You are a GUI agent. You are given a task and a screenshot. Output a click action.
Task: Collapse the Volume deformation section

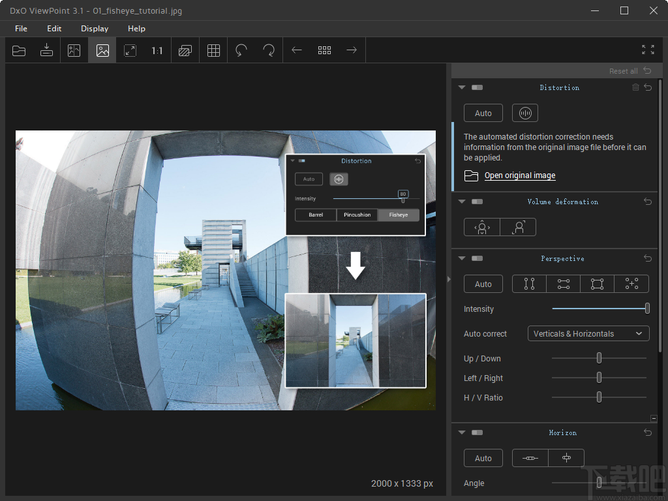(x=462, y=202)
